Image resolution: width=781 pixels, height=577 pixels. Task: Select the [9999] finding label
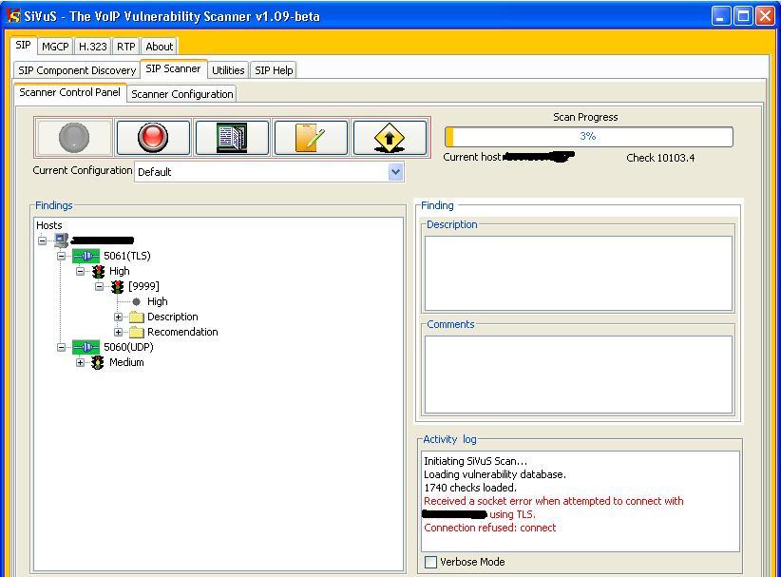(144, 286)
